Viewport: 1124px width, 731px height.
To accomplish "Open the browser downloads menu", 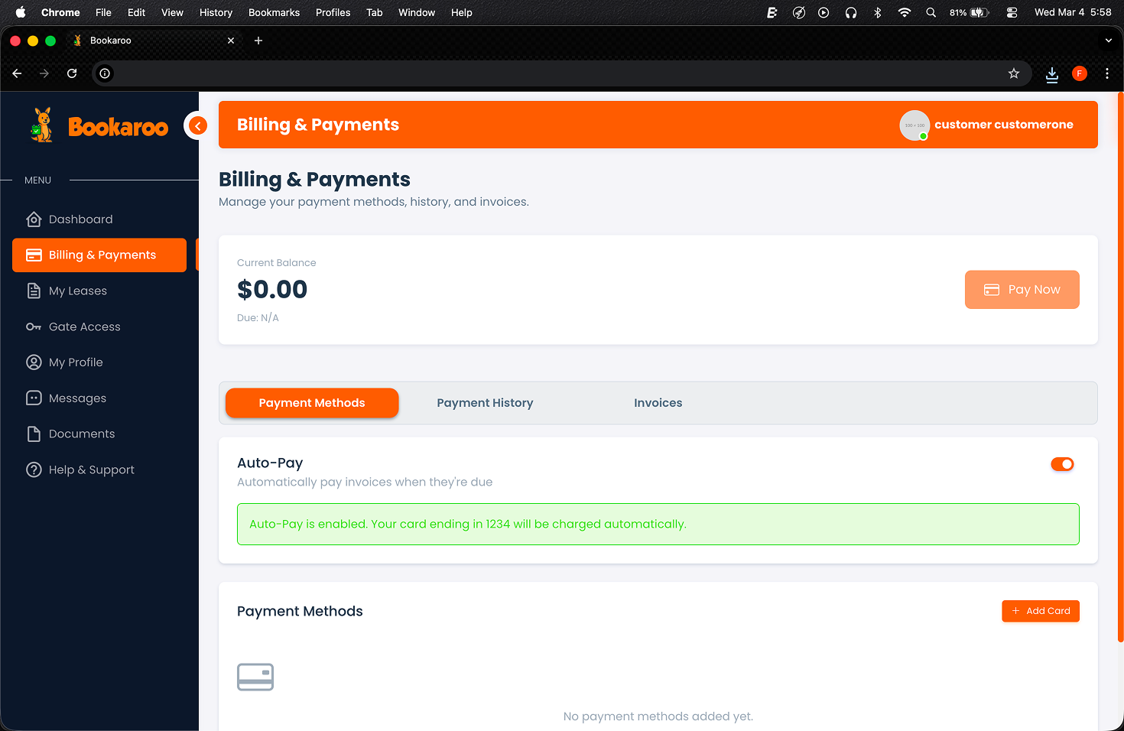I will (x=1051, y=73).
